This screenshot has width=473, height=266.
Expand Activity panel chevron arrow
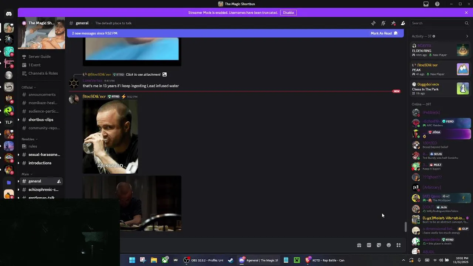click(467, 36)
